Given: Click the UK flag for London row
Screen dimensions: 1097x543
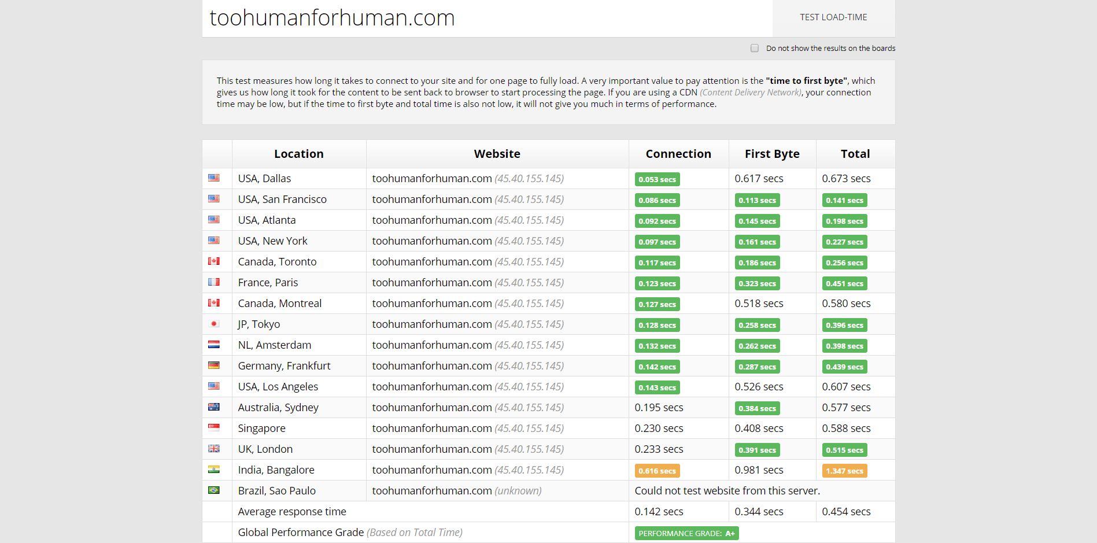Looking at the screenshot, I should [214, 449].
